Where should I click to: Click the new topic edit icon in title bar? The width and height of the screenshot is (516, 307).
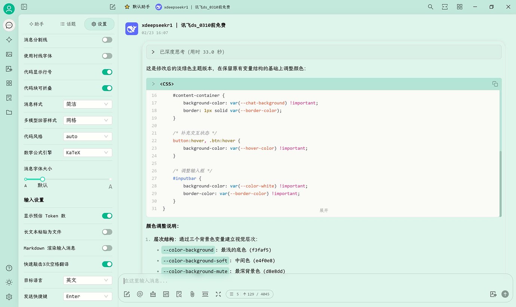point(113,7)
